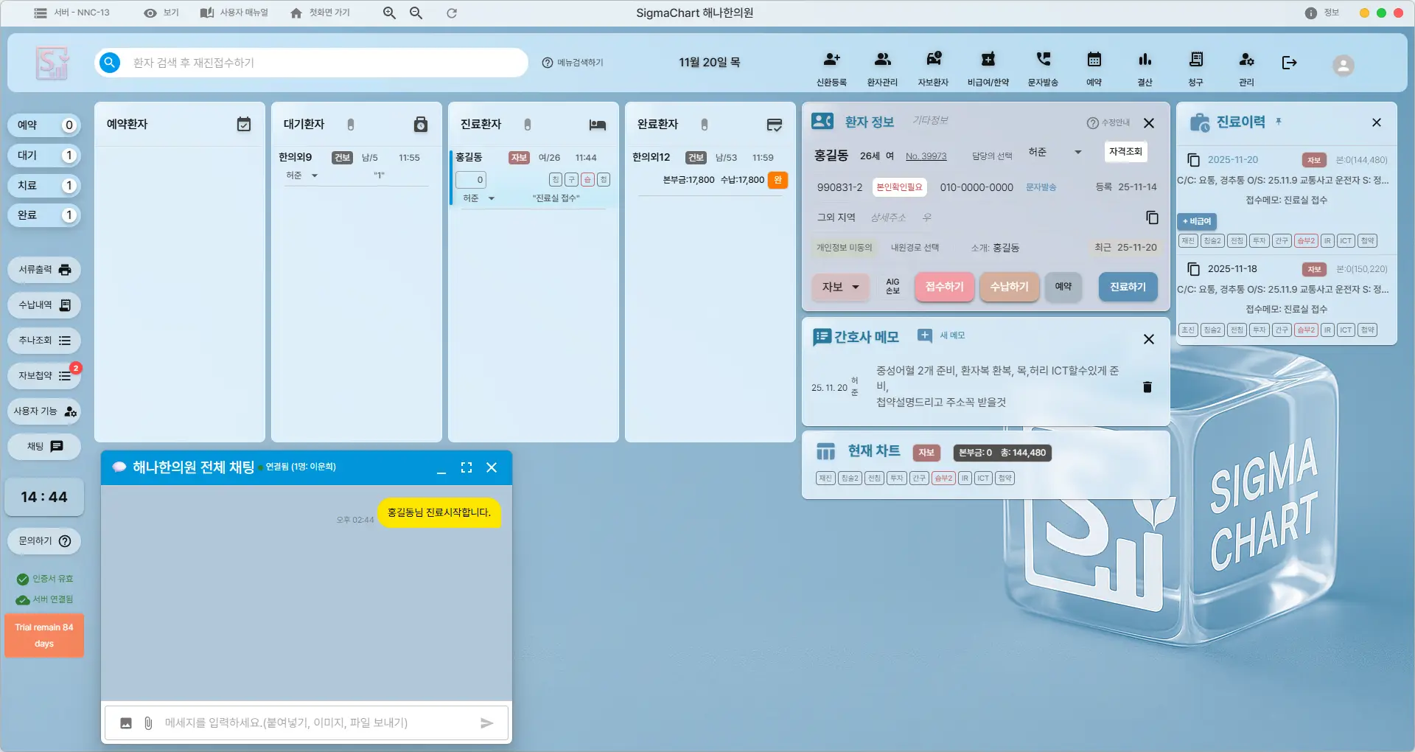Click the 접수하기 button
This screenshot has width=1415, height=752.
(x=944, y=287)
